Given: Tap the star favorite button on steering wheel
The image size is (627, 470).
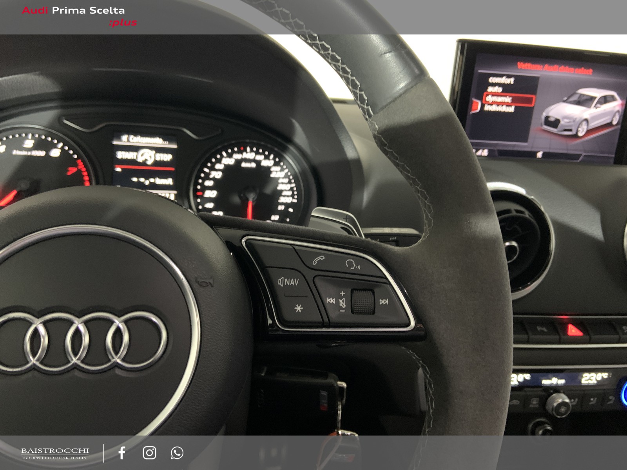Looking at the screenshot, I should [299, 309].
